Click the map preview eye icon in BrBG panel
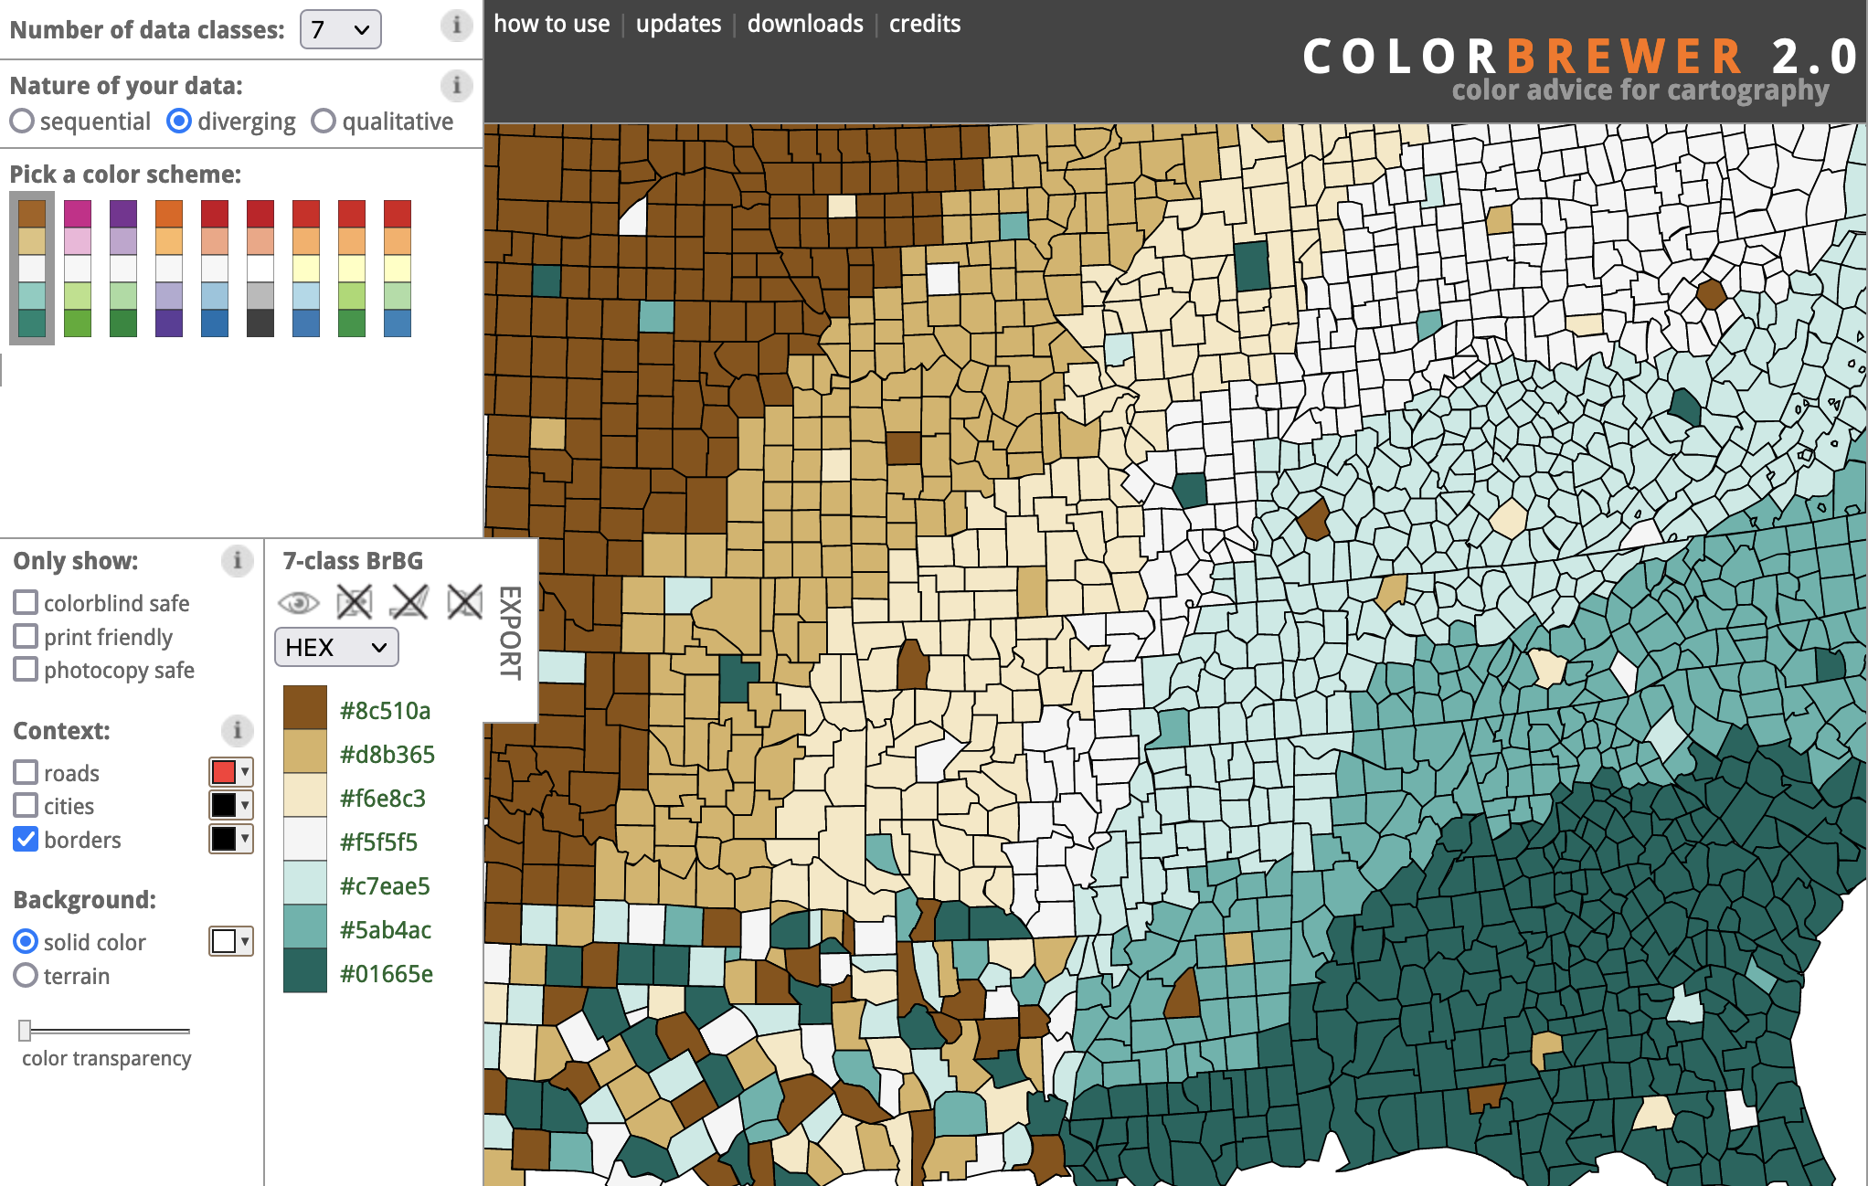Viewport: 1868px width, 1186px height. pyautogui.click(x=300, y=601)
